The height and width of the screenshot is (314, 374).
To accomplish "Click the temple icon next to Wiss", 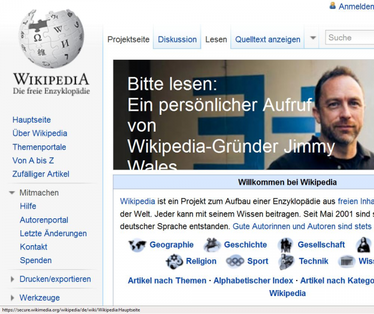I will (x=346, y=261).
